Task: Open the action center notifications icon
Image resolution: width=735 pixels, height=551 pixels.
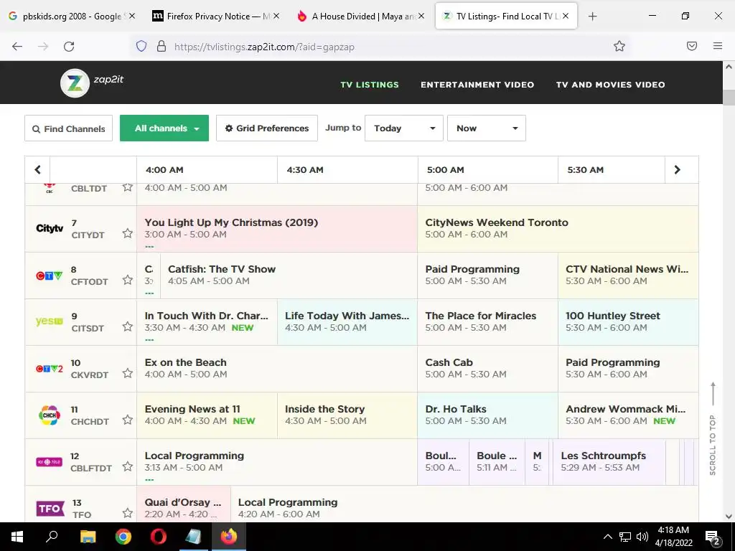Action: pyautogui.click(x=713, y=537)
